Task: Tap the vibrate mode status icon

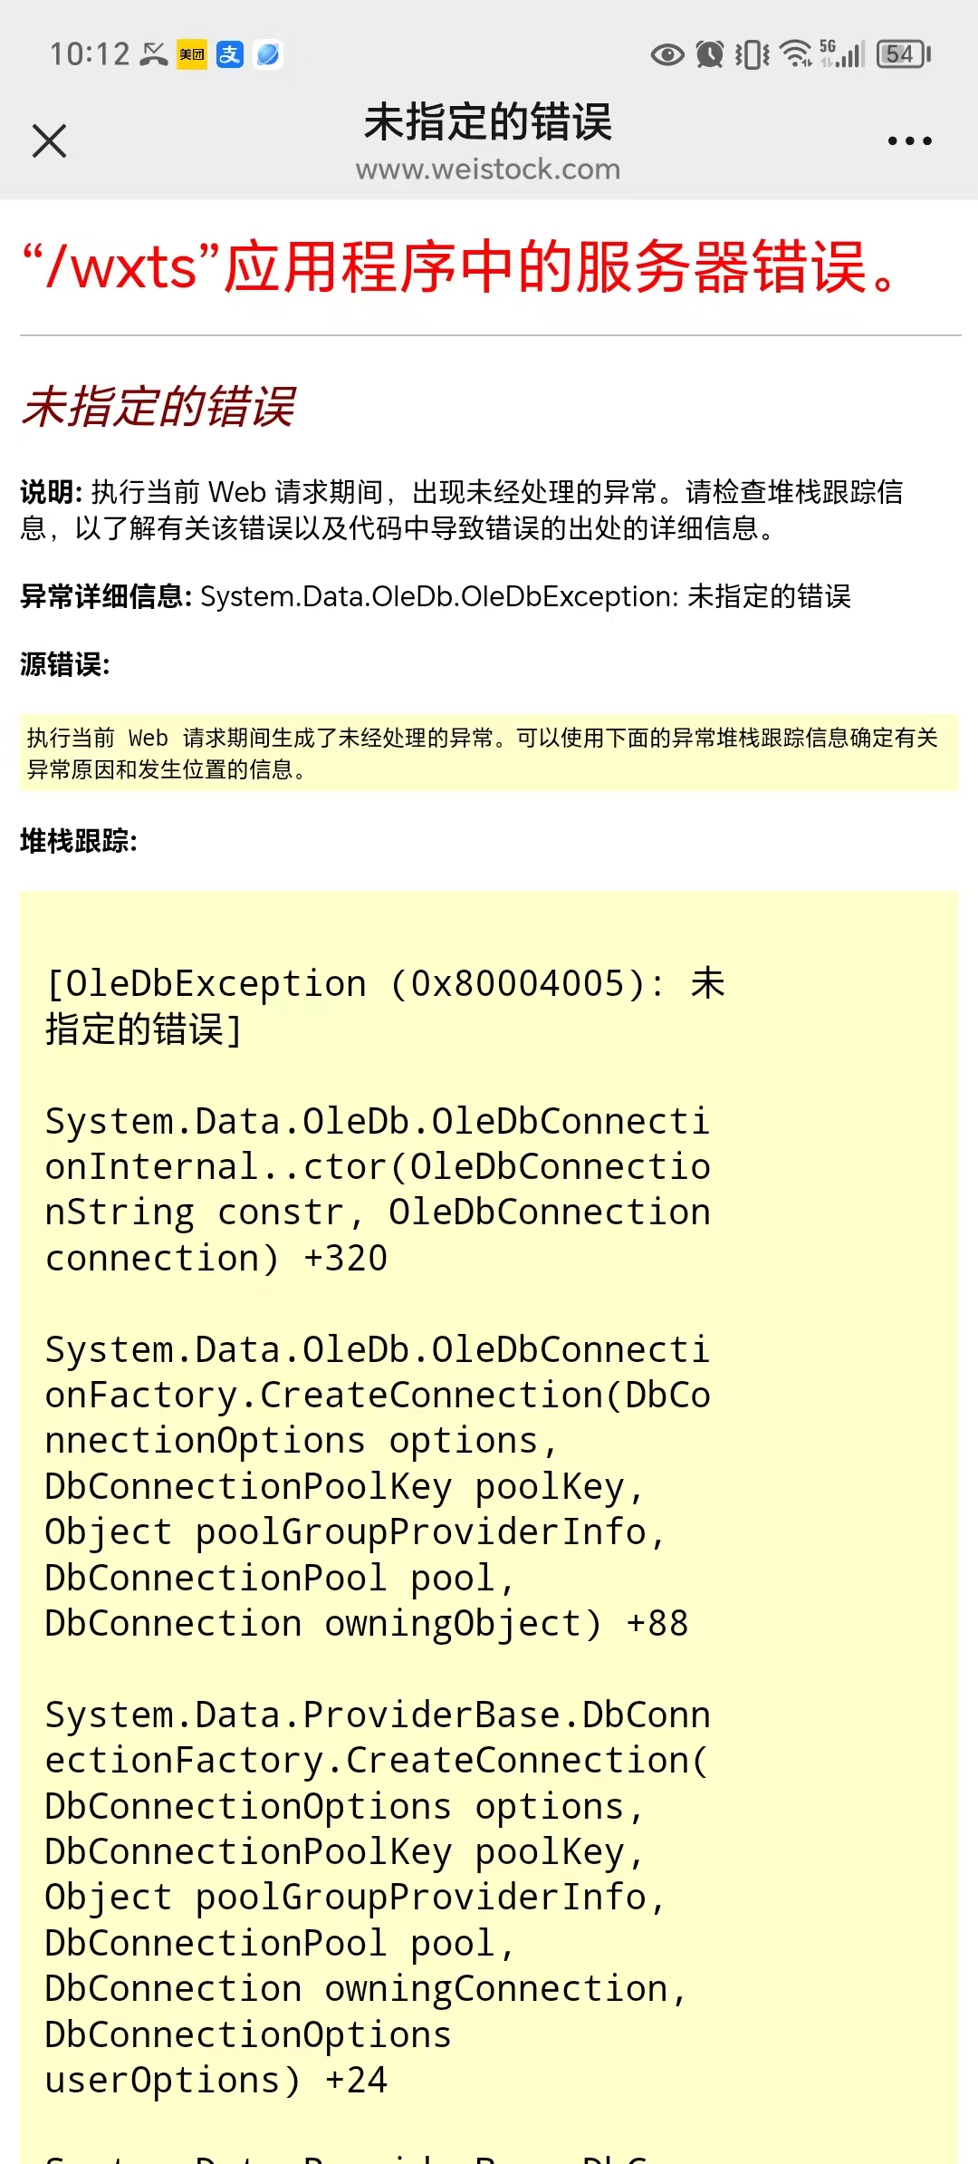Action: [752, 55]
